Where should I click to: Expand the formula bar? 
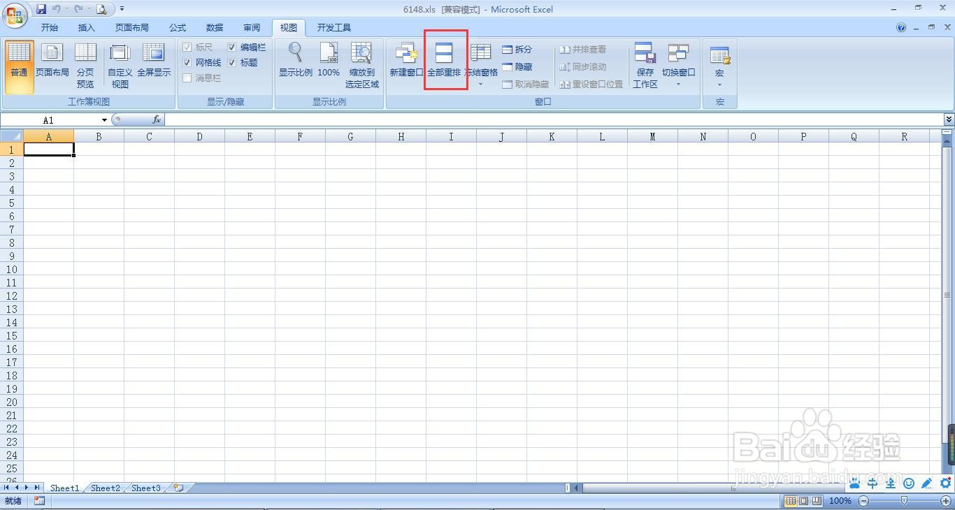(x=949, y=120)
